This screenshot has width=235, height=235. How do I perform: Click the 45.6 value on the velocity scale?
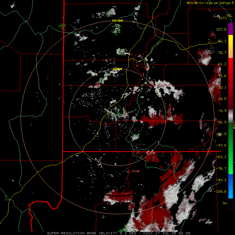click(222, 76)
